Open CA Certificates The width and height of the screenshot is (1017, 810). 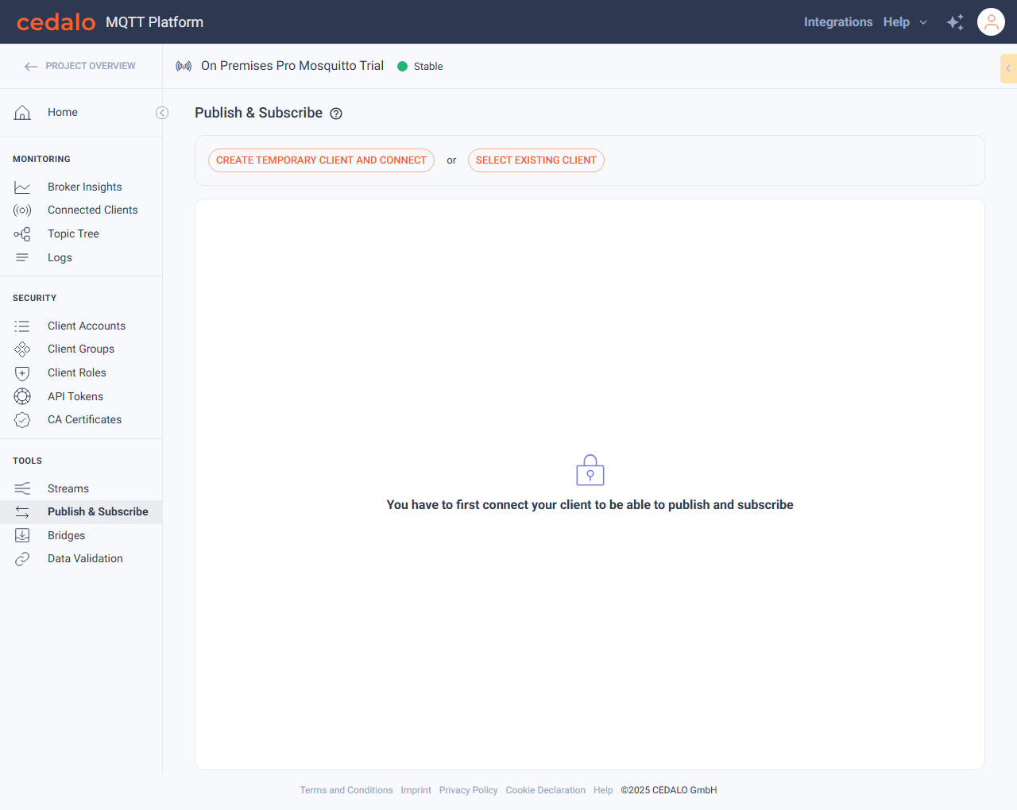coord(84,420)
